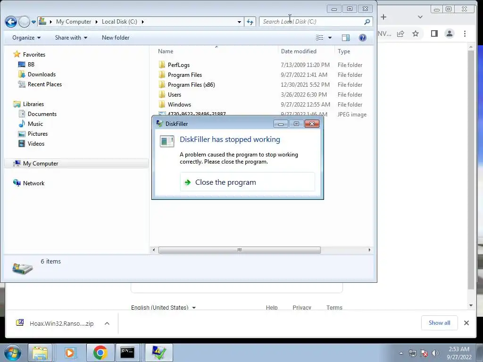
Task: Open the More view options dropdown arrow
Action: 330,38
